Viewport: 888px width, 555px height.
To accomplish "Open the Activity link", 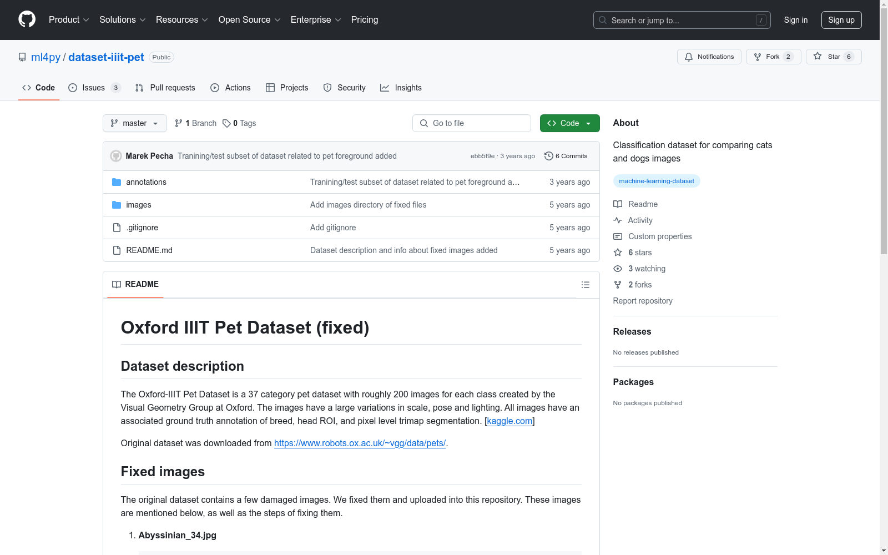I will 633,220.
